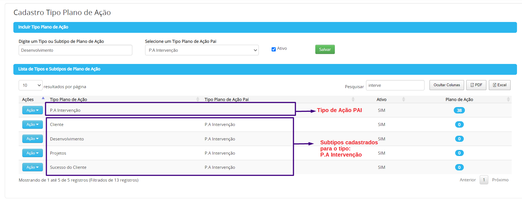The width and height of the screenshot is (522, 203).
Task: Change the results per page selector
Action: 31,85
